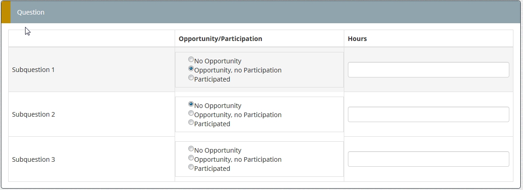The width and height of the screenshot is (523, 190).
Task: Select No Opportunity for Subquestion 1
Action: pyautogui.click(x=191, y=59)
